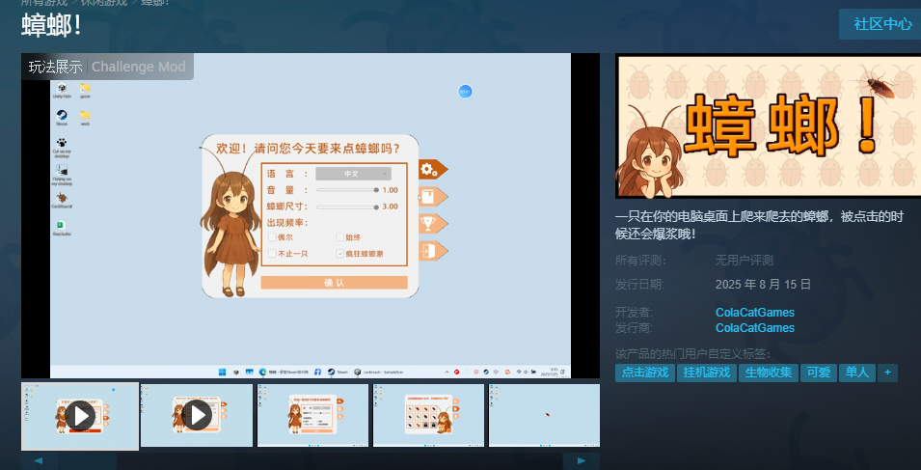Select the 可爱 tag
This screenshot has width=921, height=470.
coord(818,373)
